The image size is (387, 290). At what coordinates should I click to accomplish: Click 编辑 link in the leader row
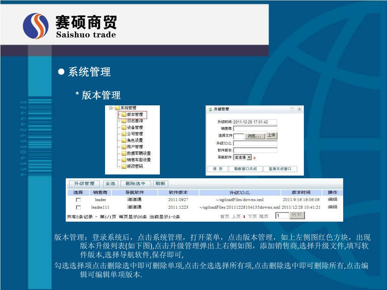333,199
